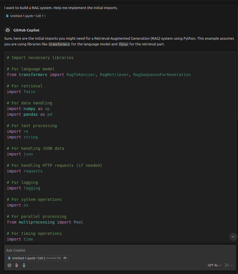Open the GPT 4o model picker dropdown
This screenshot has height=274, width=238.
[214, 265]
